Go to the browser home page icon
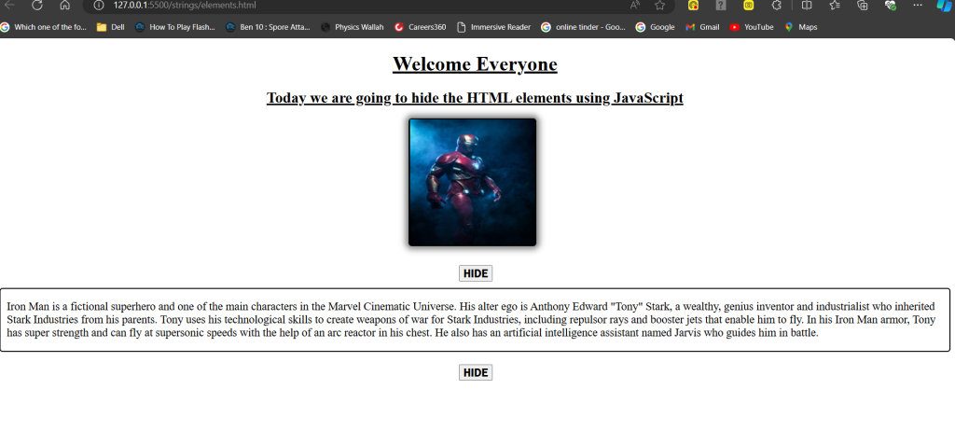 [x=64, y=5]
